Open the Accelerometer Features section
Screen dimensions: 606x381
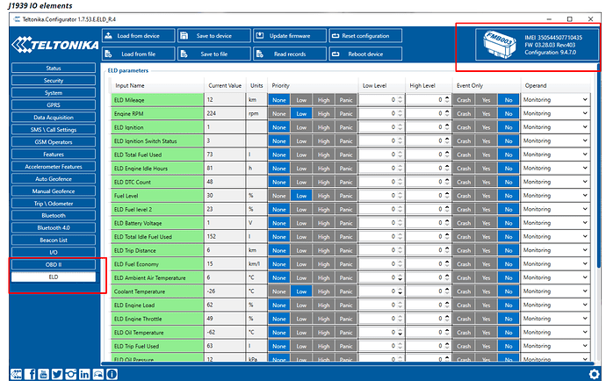(x=54, y=167)
